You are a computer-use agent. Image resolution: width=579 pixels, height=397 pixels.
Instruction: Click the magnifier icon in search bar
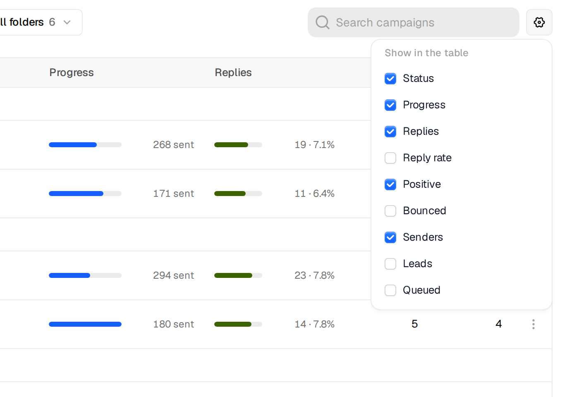(x=323, y=22)
